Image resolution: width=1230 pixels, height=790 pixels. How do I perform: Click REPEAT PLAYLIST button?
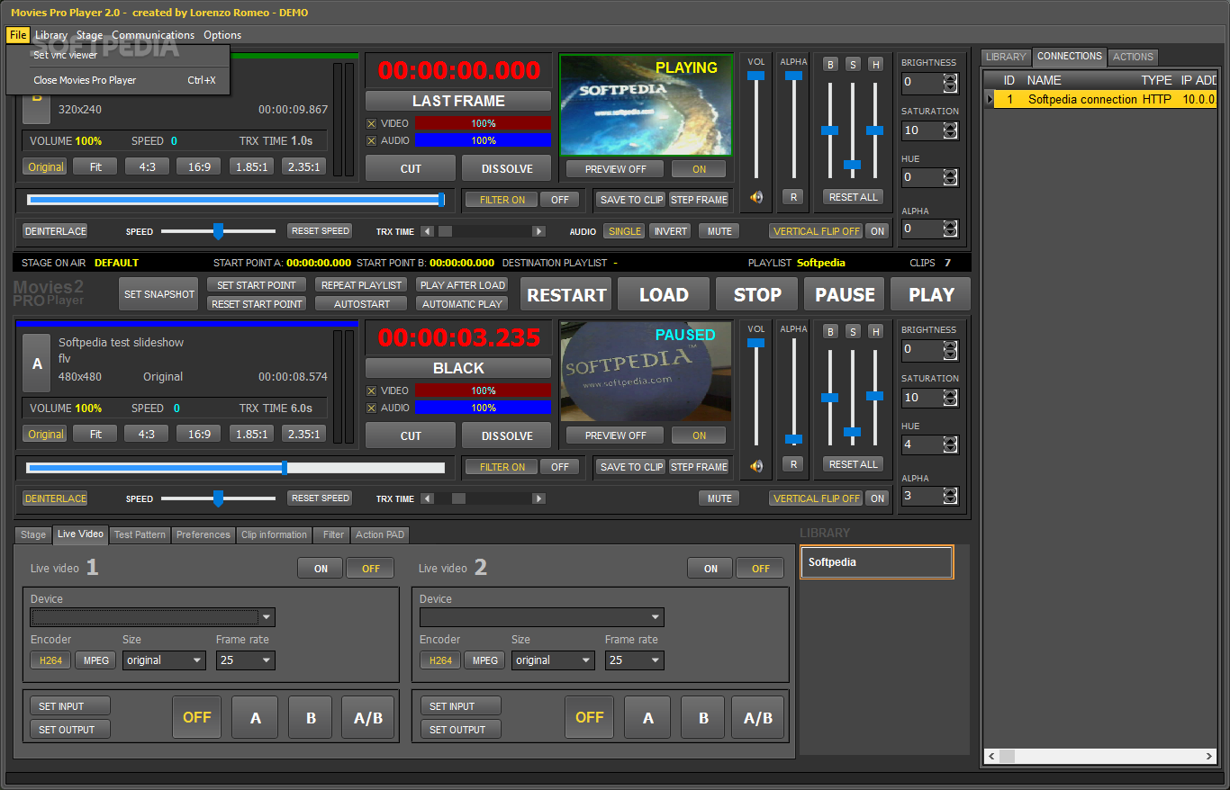coord(361,285)
